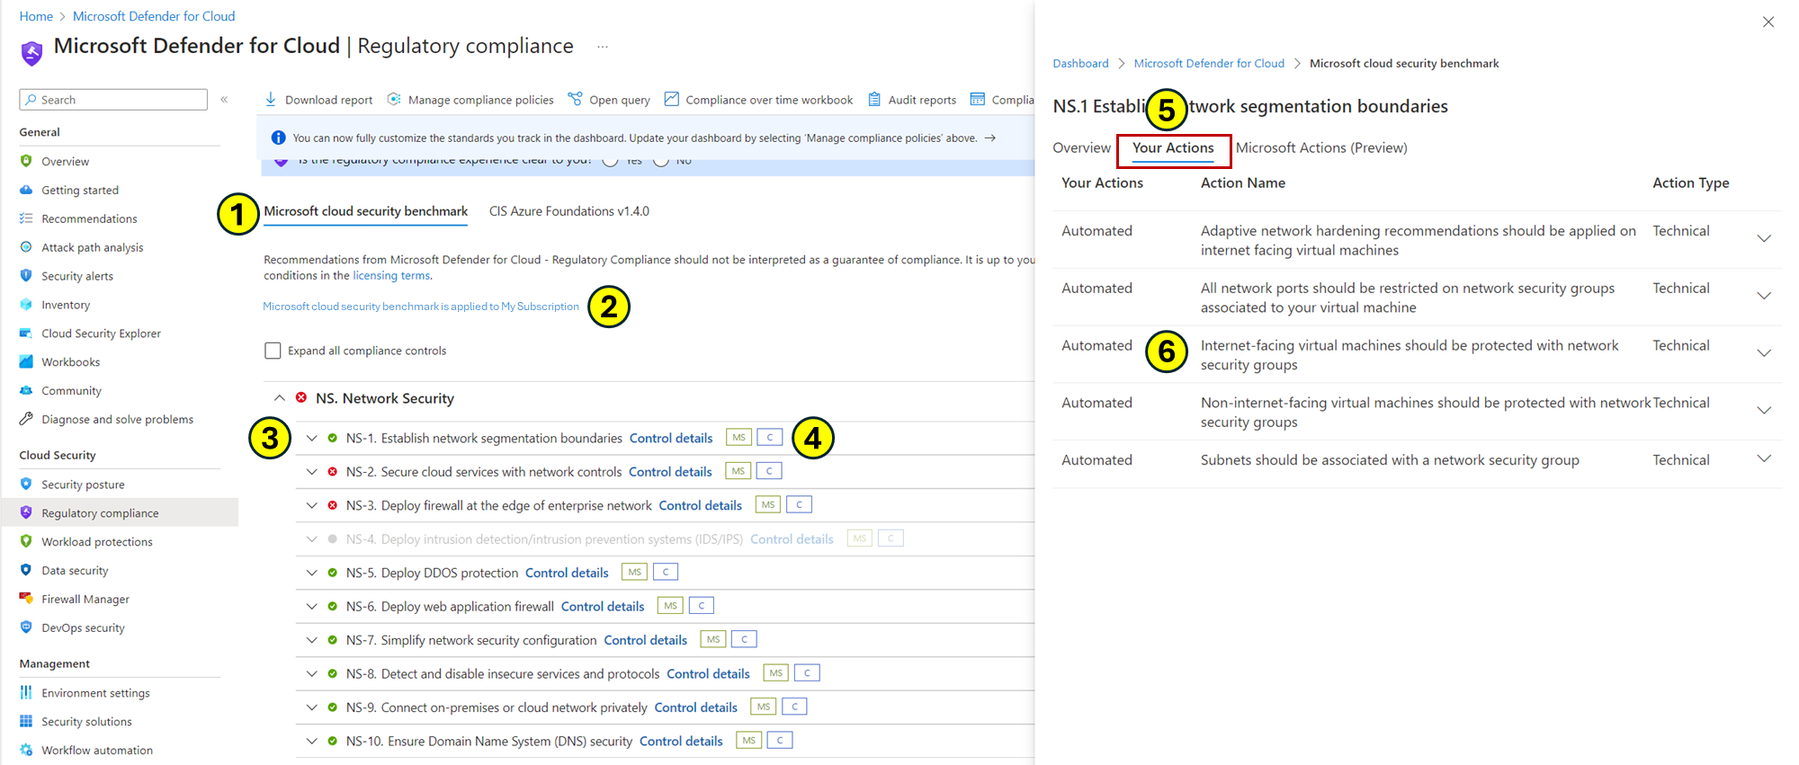Open benchmark applied to My Subscription link
The width and height of the screenshot is (1799, 765).
(421, 307)
